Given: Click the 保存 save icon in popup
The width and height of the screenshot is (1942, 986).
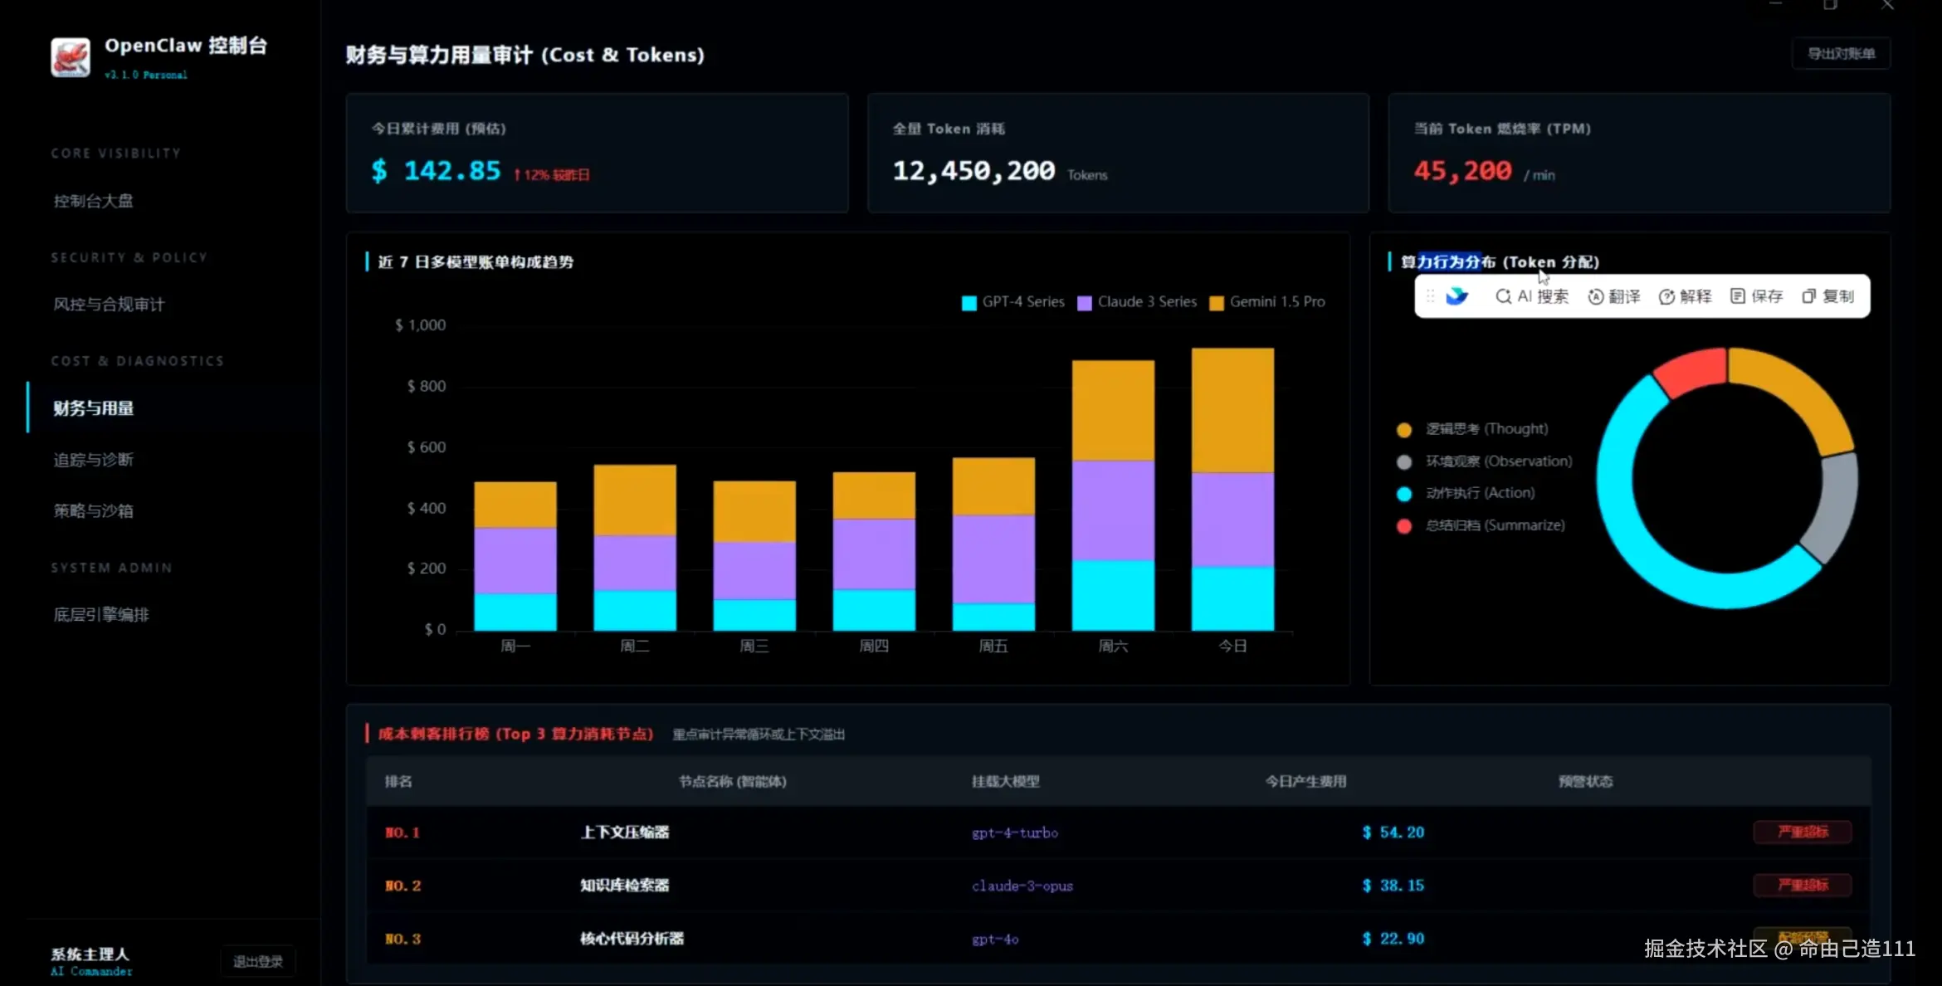Looking at the screenshot, I should 1737,296.
